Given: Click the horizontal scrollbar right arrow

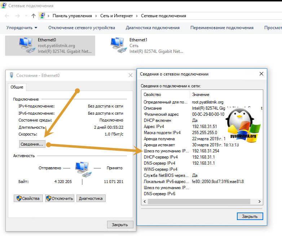Looking at the screenshot, I should pyautogui.click(x=259, y=201).
